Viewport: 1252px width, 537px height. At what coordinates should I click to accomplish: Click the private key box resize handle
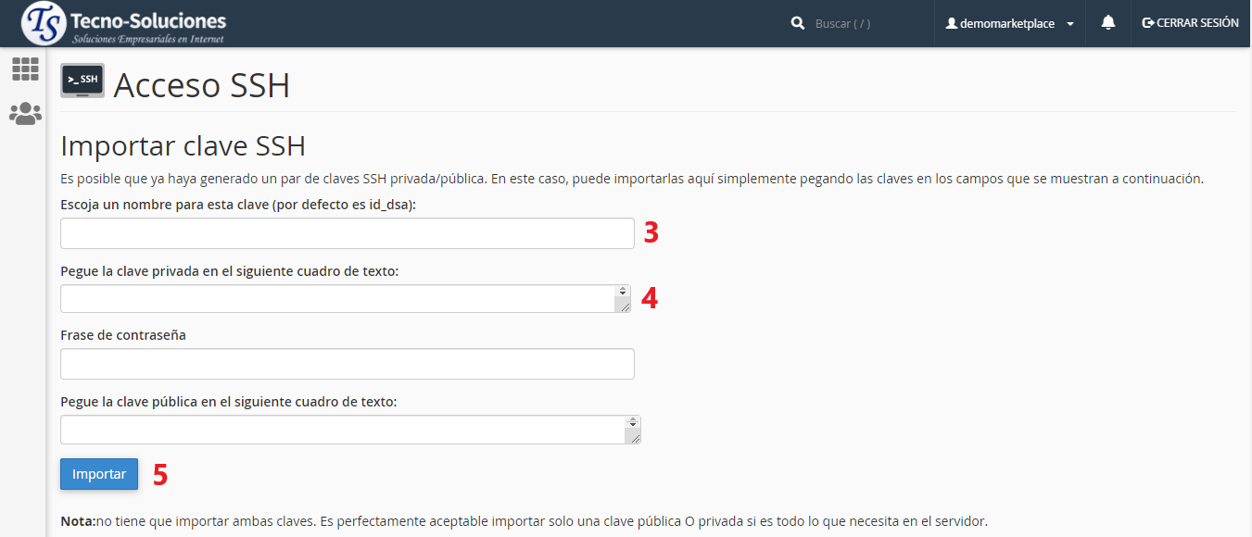pyautogui.click(x=624, y=306)
